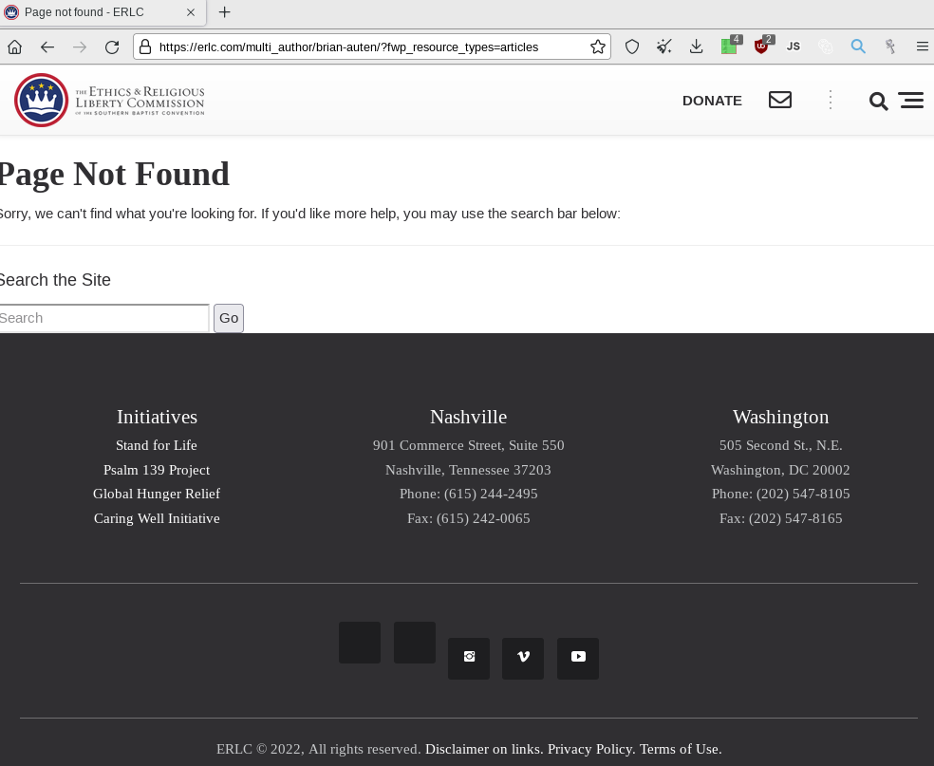The image size is (934, 766).
Task: Click the forward navigation arrow
Action: point(79,47)
